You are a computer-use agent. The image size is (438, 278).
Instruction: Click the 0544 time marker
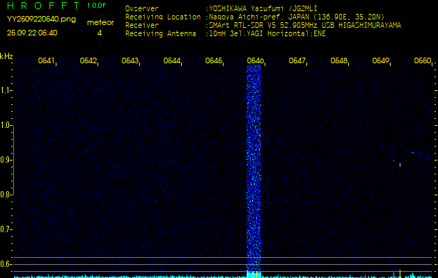(x=171, y=60)
